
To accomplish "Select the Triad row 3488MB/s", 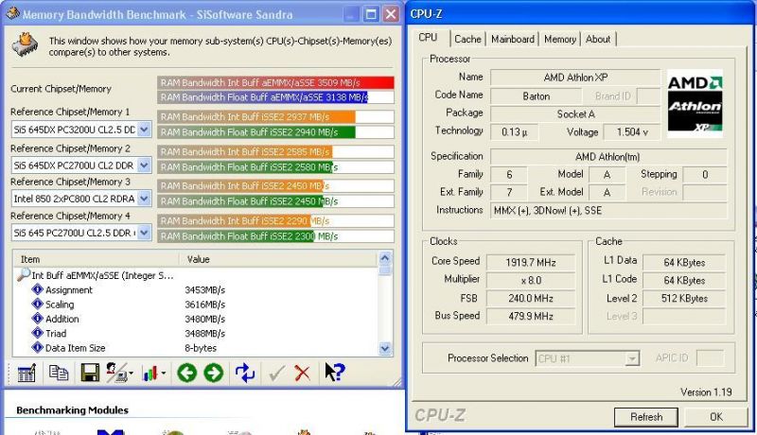I will 195,333.
